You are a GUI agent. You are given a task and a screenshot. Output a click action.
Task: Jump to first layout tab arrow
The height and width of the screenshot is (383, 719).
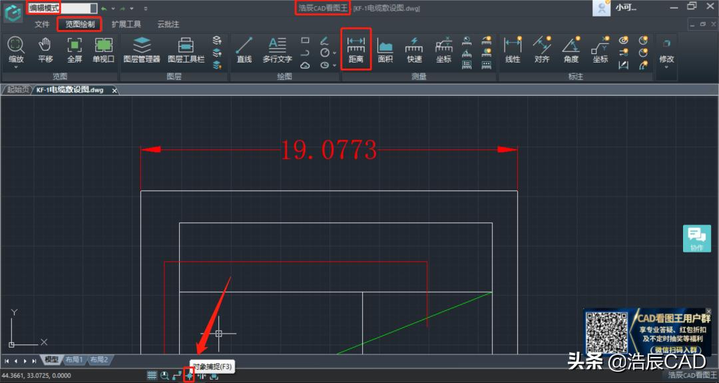coord(7,361)
